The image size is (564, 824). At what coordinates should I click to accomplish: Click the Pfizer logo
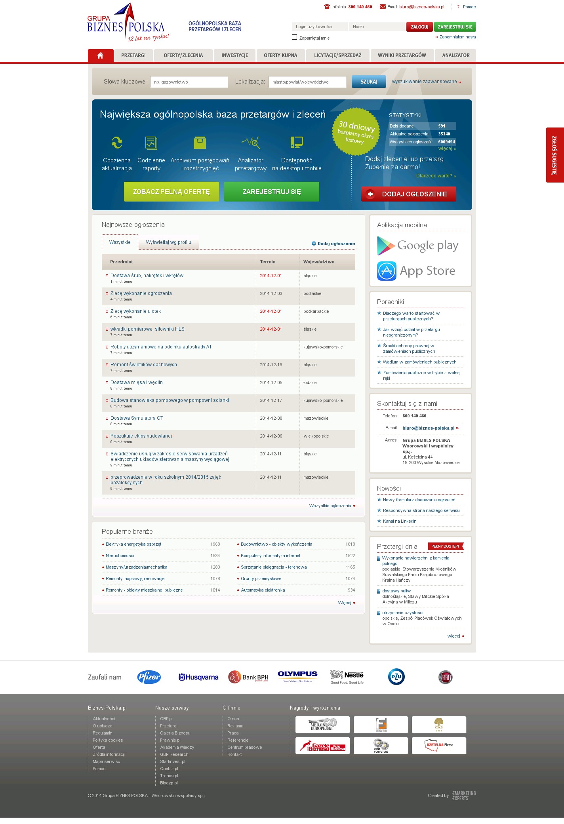149,677
